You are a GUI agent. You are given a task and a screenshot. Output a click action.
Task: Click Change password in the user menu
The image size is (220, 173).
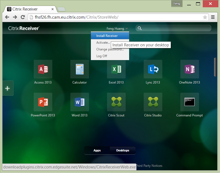(110, 49)
